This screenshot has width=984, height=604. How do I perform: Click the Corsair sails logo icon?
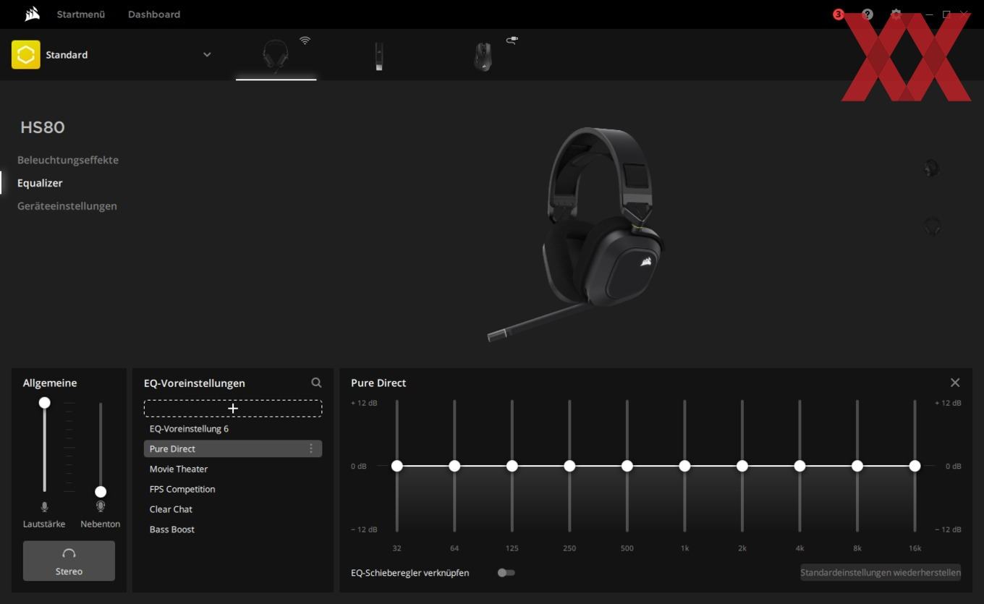click(x=31, y=14)
